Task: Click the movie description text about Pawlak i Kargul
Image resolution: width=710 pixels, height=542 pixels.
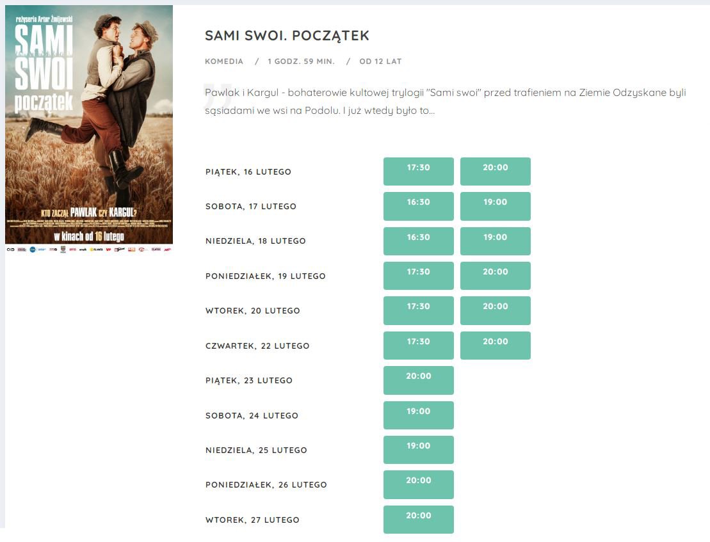Action: pos(445,101)
